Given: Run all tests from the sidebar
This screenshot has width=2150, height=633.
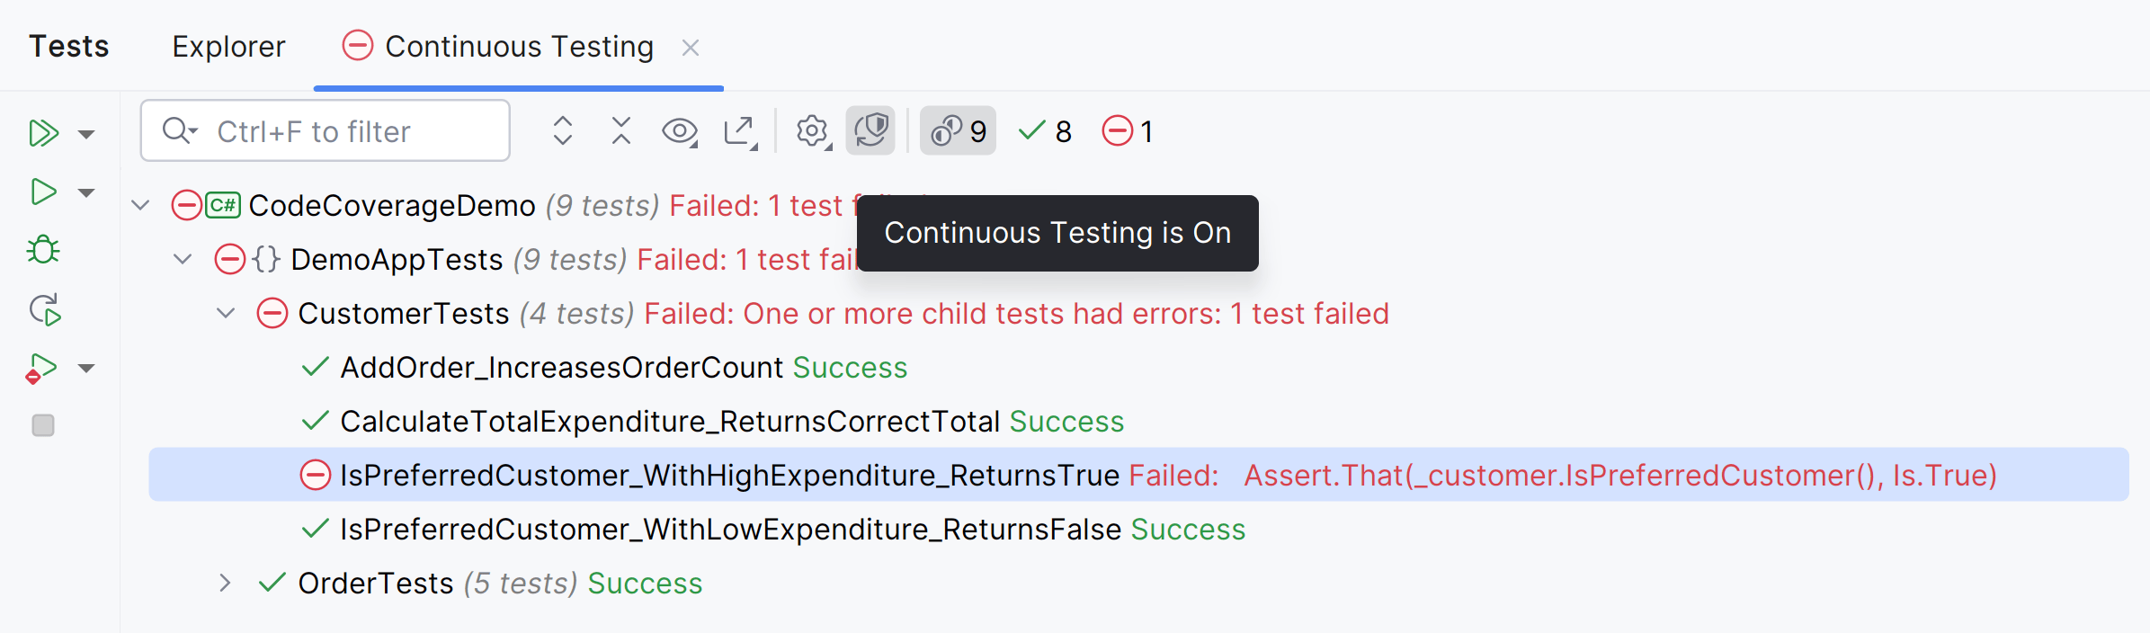Looking at the screenshot, I should (42, 133).
